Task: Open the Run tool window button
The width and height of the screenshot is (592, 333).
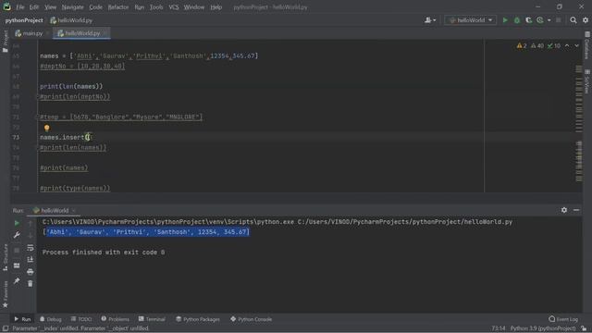Action: (22, 319)
